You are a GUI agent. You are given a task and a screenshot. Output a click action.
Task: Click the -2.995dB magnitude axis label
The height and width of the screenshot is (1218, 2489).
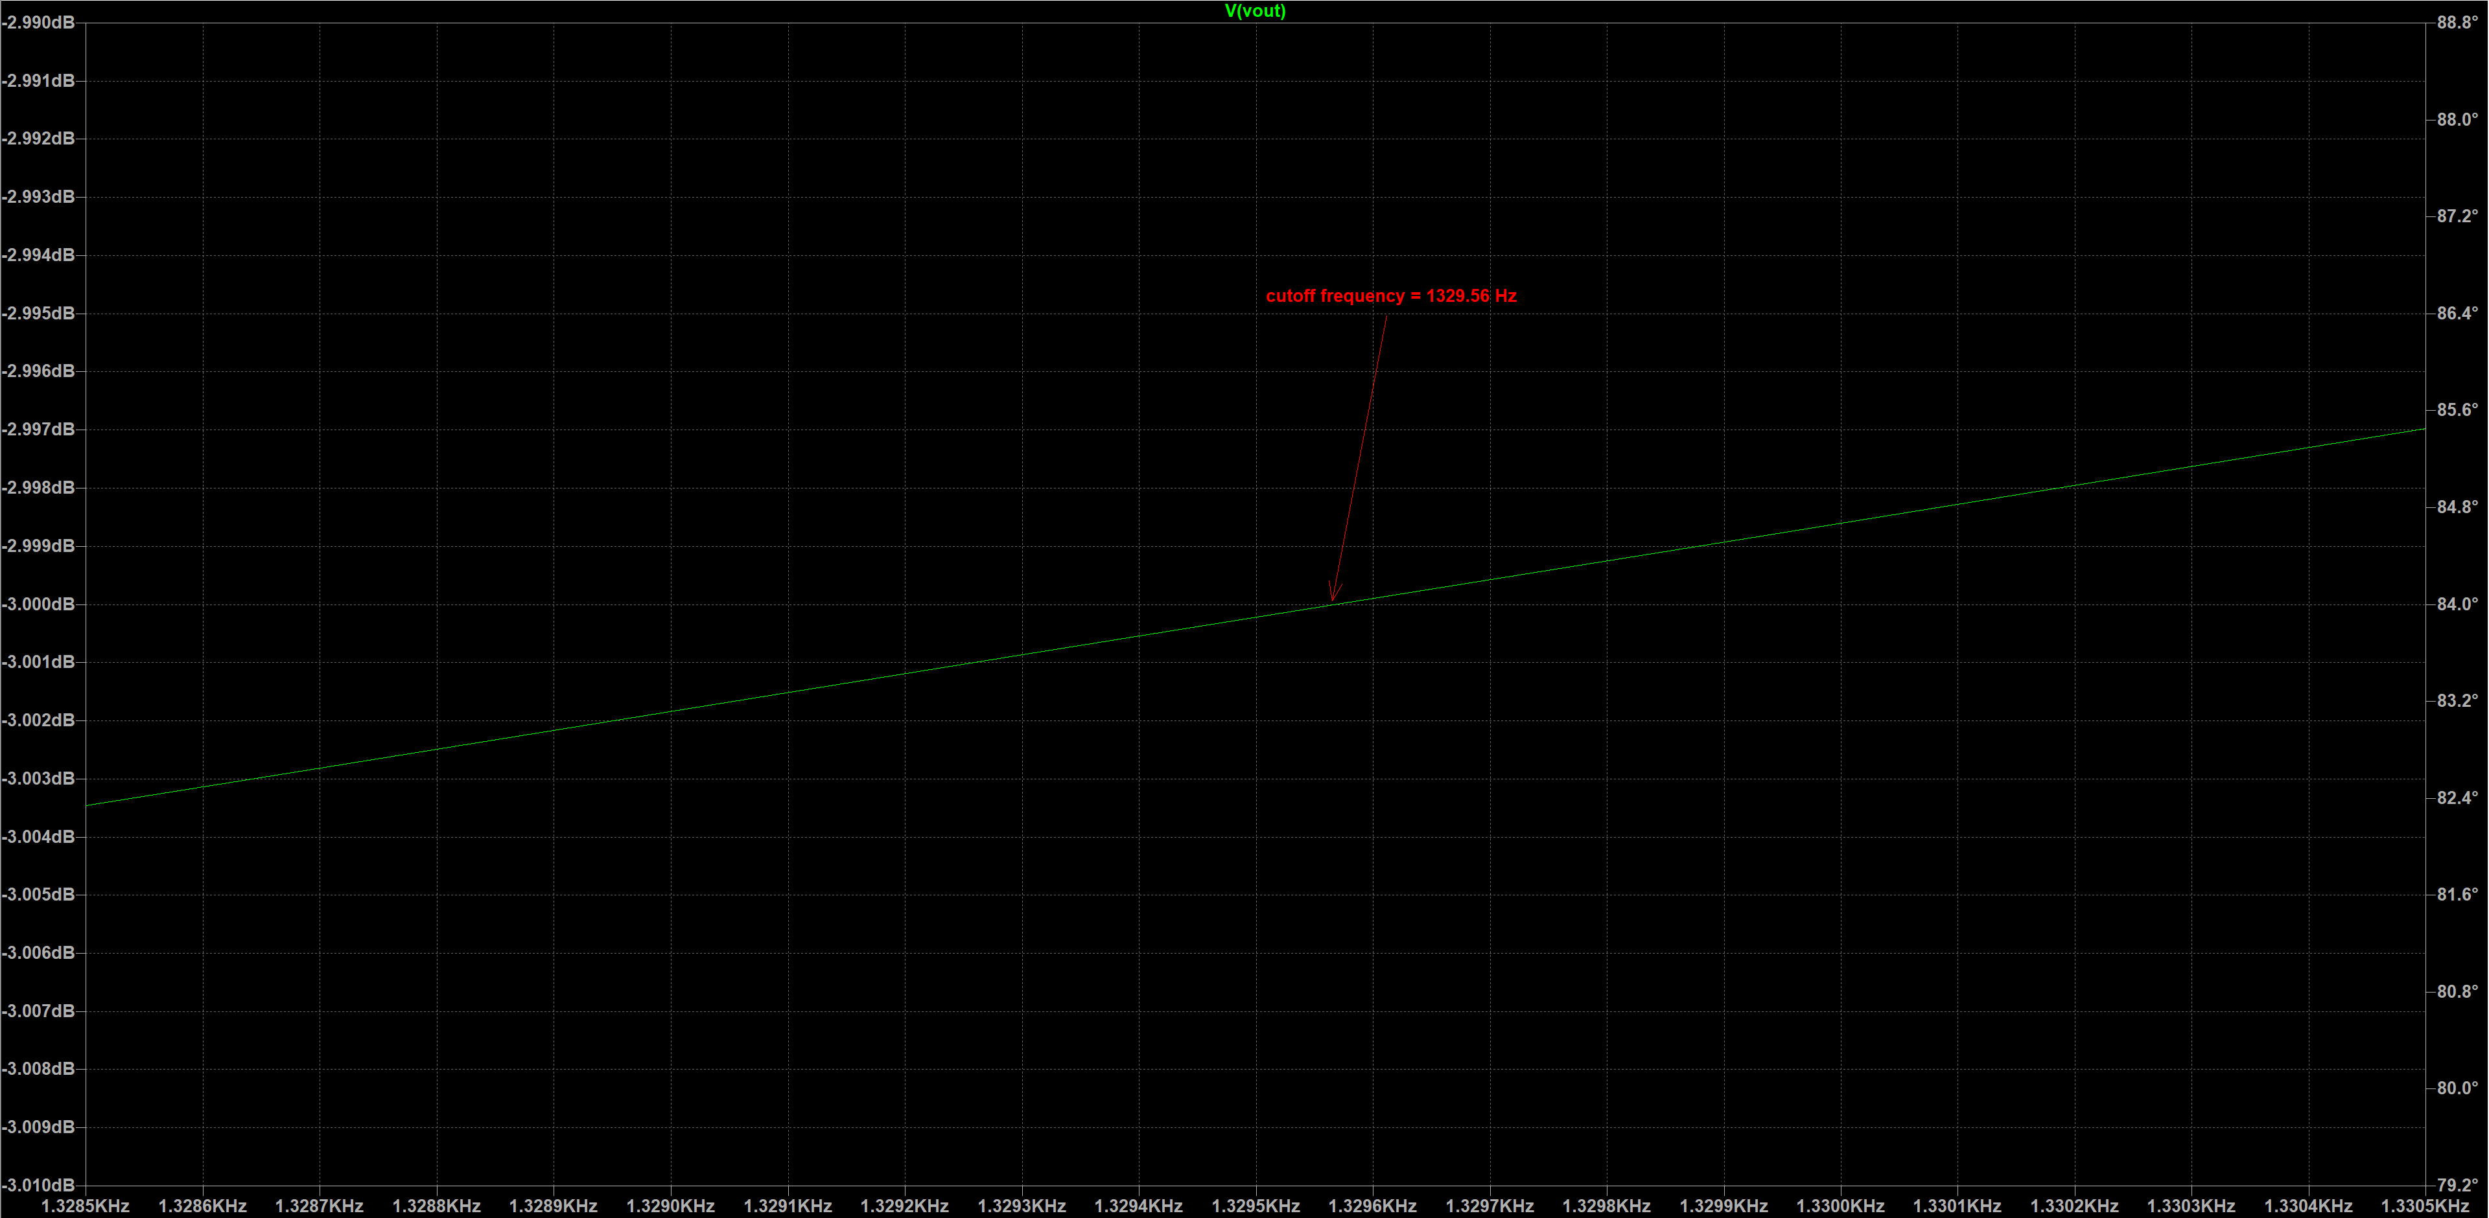click(39, 313)
